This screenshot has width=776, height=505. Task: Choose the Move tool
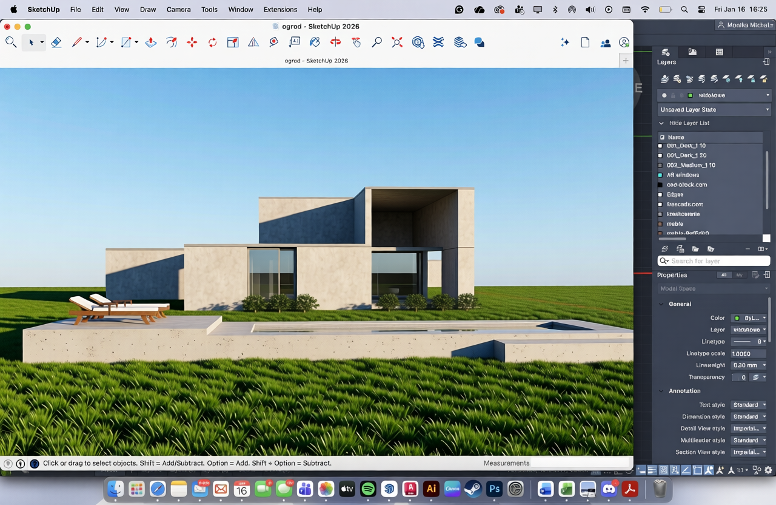192,42
